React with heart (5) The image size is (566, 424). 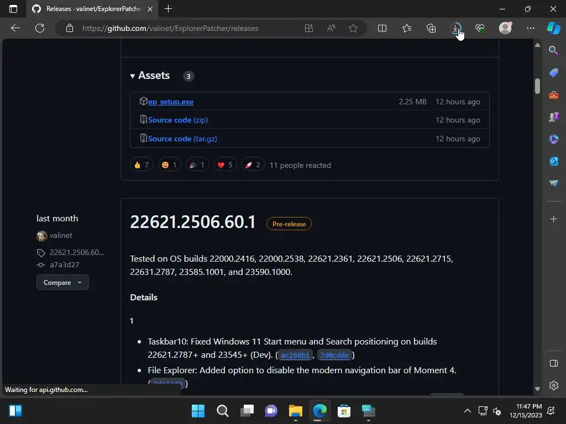pos(225,165)
